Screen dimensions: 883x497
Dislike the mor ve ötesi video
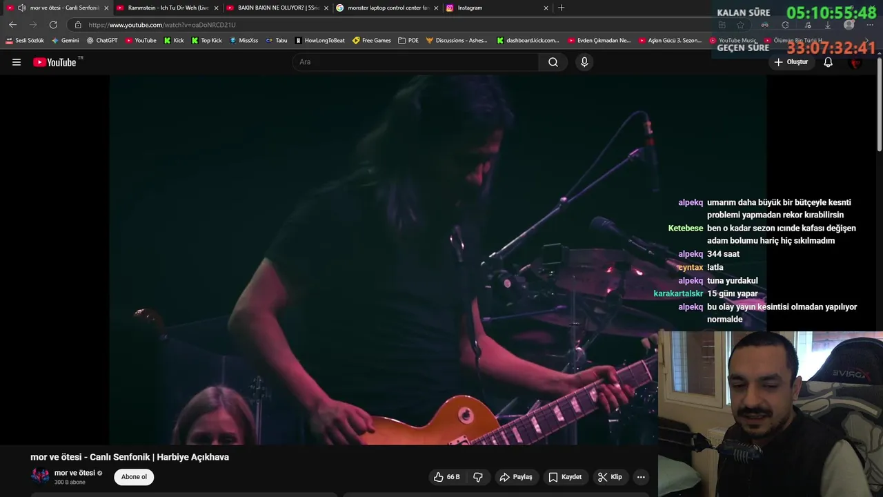pyautogui.click(x=478, y=477)
